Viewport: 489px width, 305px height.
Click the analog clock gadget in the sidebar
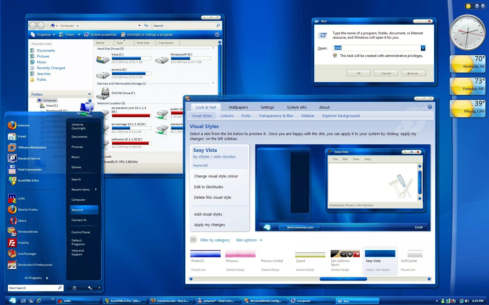pyautogui.click(x=467, y=33)
